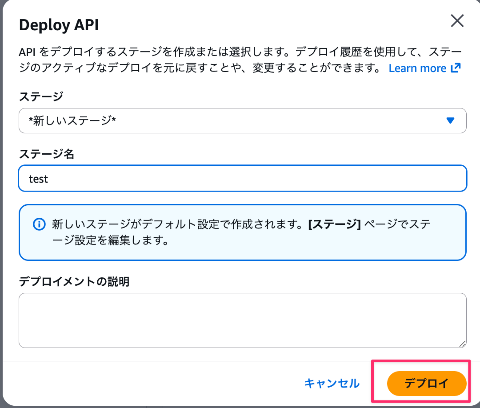The image size is (480, 408).
Task: Open the ステージ selection dropdown
Action: pos(242,120)
